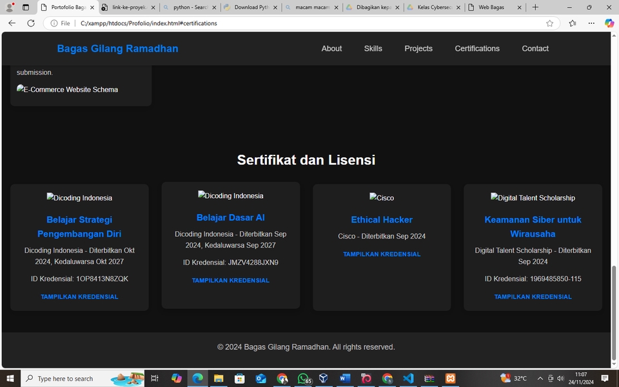Viewport: 619px width, 387px height.
Task: Switch to the Download Python tab
Action: pos(251,7)
